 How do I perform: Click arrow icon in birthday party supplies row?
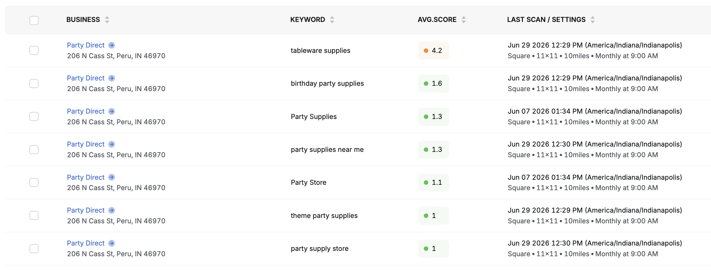click(x=112, y=78)
